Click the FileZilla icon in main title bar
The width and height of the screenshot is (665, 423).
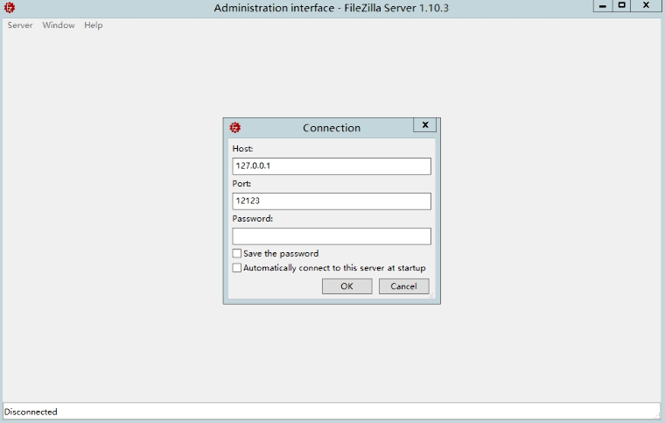pos(10,8)
